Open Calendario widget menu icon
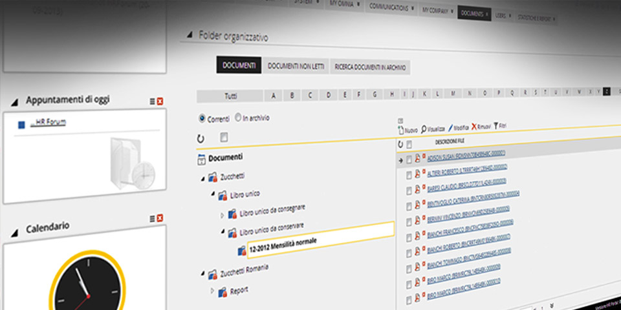621x310 pixels. tap(152, 218)
